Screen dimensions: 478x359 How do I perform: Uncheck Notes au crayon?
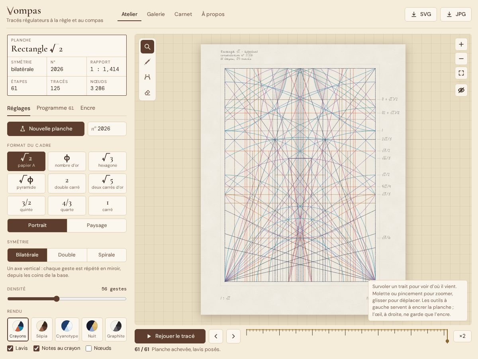(x=37, y=348)
